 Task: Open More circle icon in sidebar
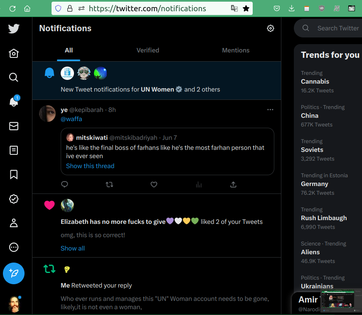click(x=14, y=247)
